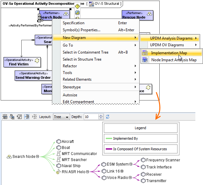203x185 pixels.
Task: Click the MRT Communicator actor icon
Action: pyautogui.click(x=59, y=153)
